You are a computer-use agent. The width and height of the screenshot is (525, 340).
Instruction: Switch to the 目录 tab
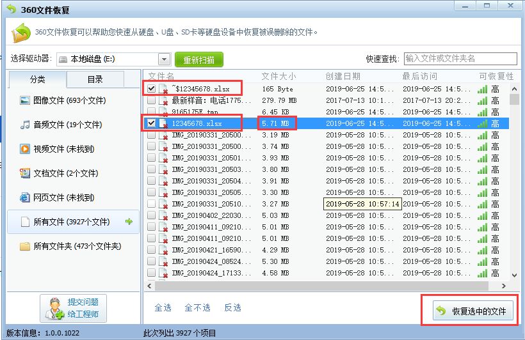[x=95, y=79]
